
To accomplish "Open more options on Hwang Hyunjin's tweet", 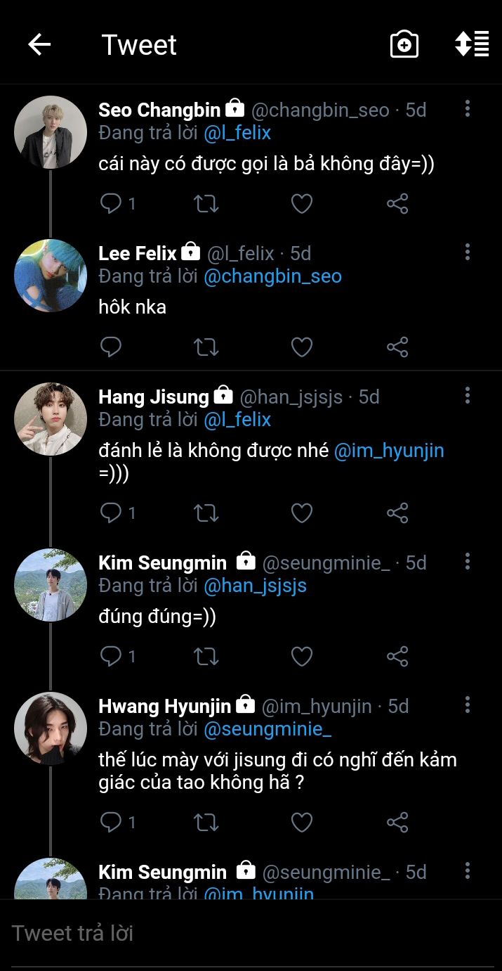I will tap(468, 705).
